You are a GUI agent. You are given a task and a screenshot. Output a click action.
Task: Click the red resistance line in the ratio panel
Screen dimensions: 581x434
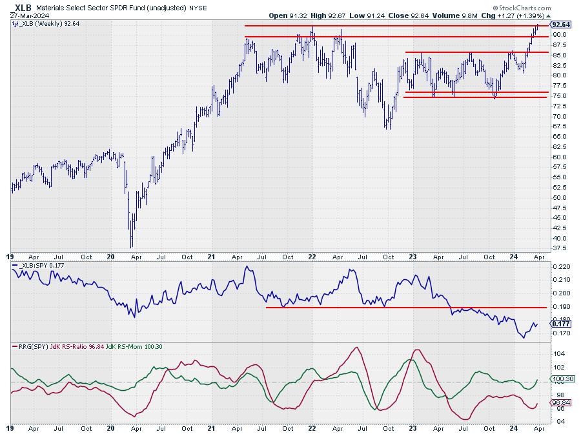[x=407, y=308]
